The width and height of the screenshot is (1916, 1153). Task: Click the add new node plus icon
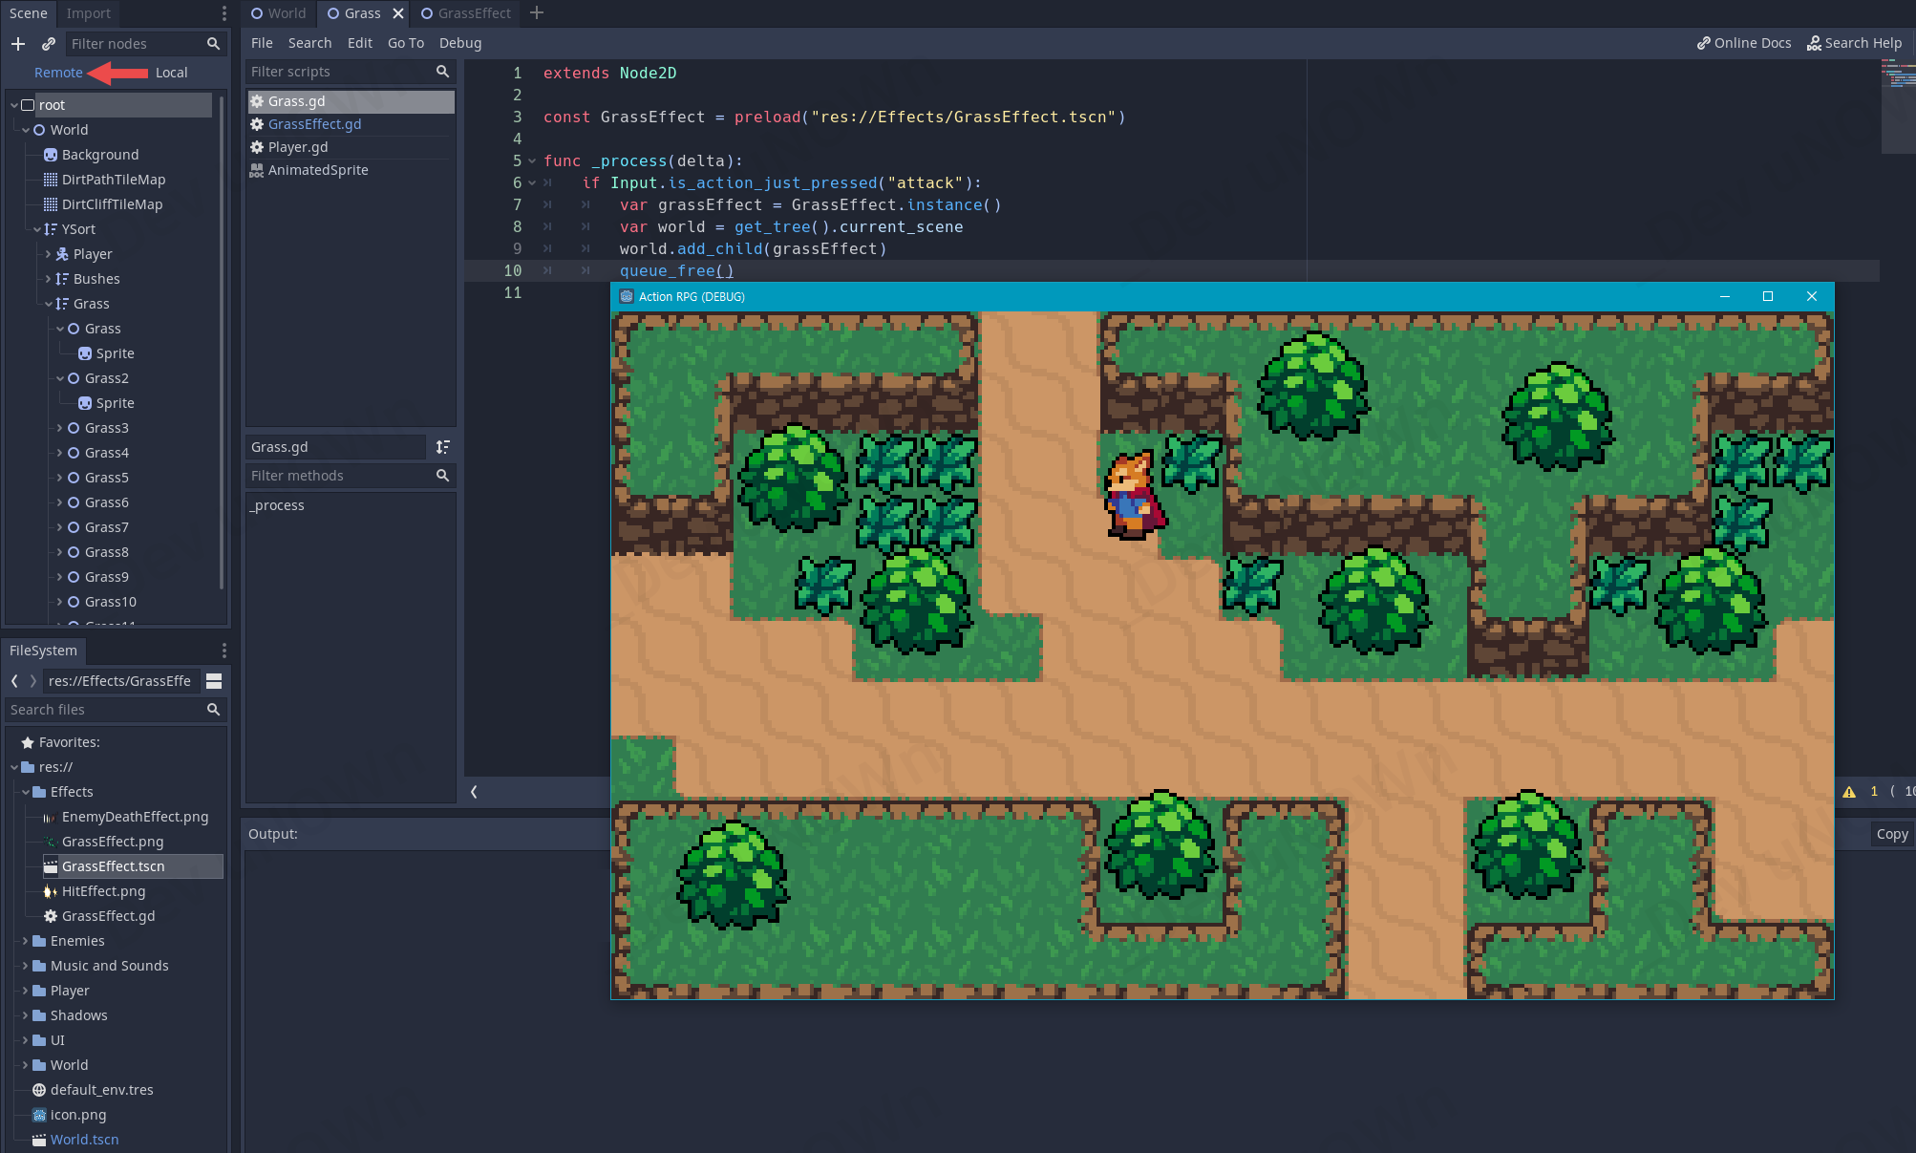coord(18,44)
